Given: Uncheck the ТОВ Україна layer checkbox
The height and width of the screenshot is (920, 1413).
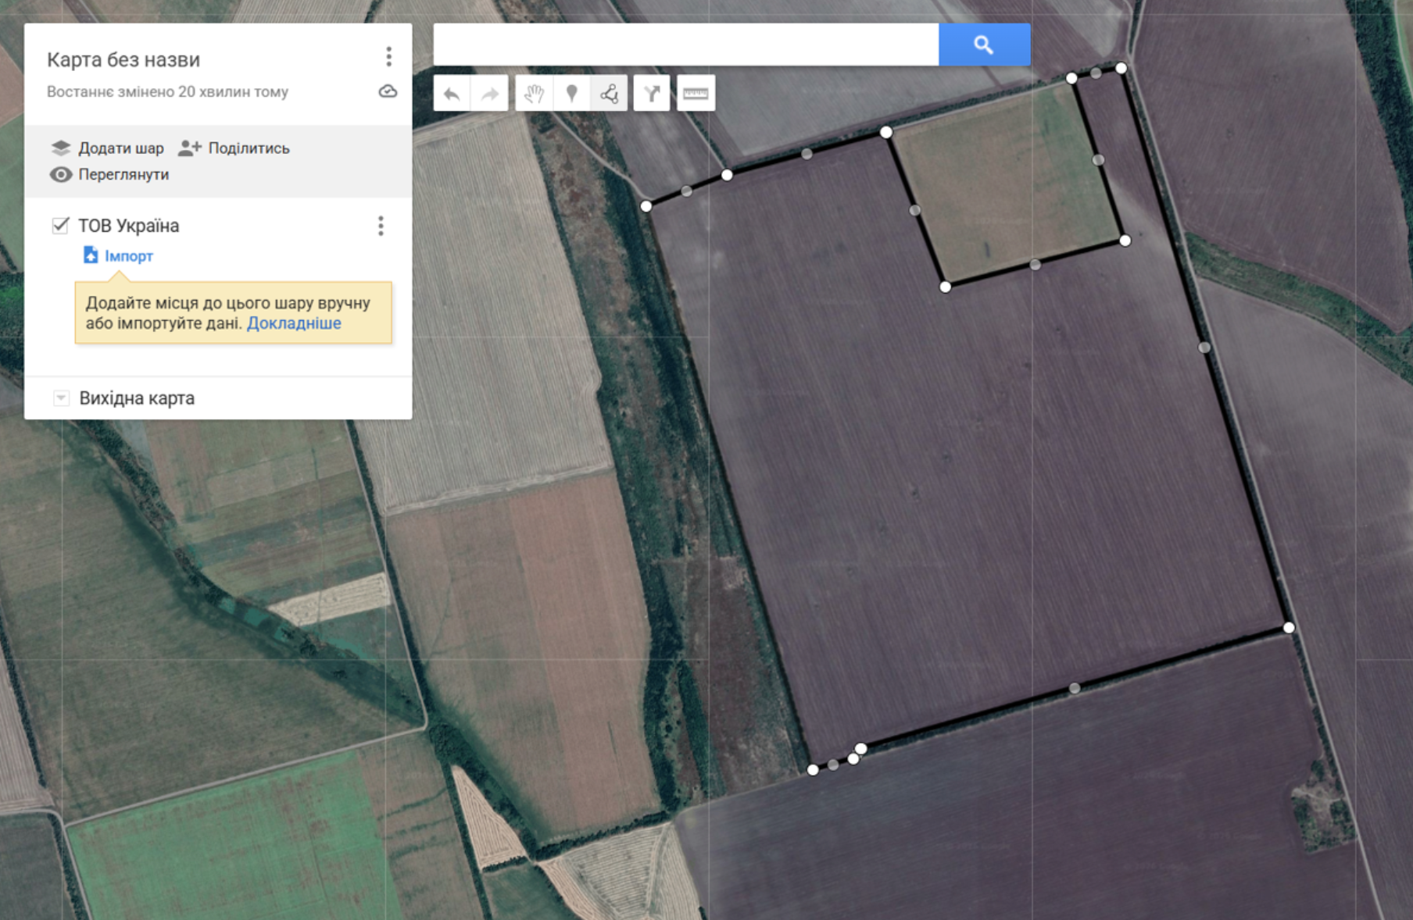Looking at the screenshot, I should 60,226.
